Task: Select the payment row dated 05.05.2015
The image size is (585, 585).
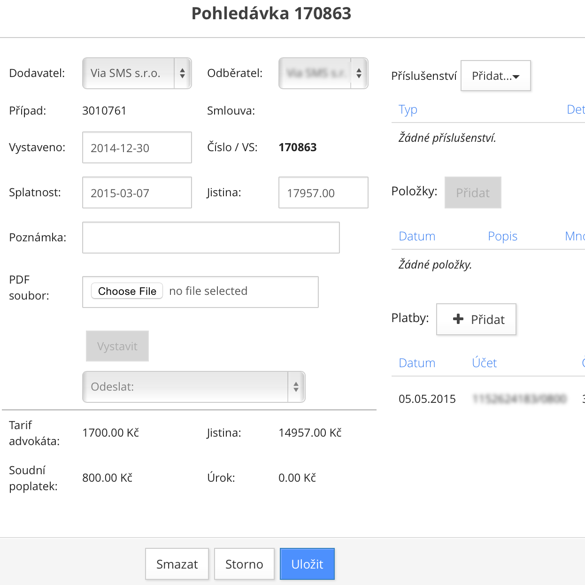Action: tap(427, 399)
